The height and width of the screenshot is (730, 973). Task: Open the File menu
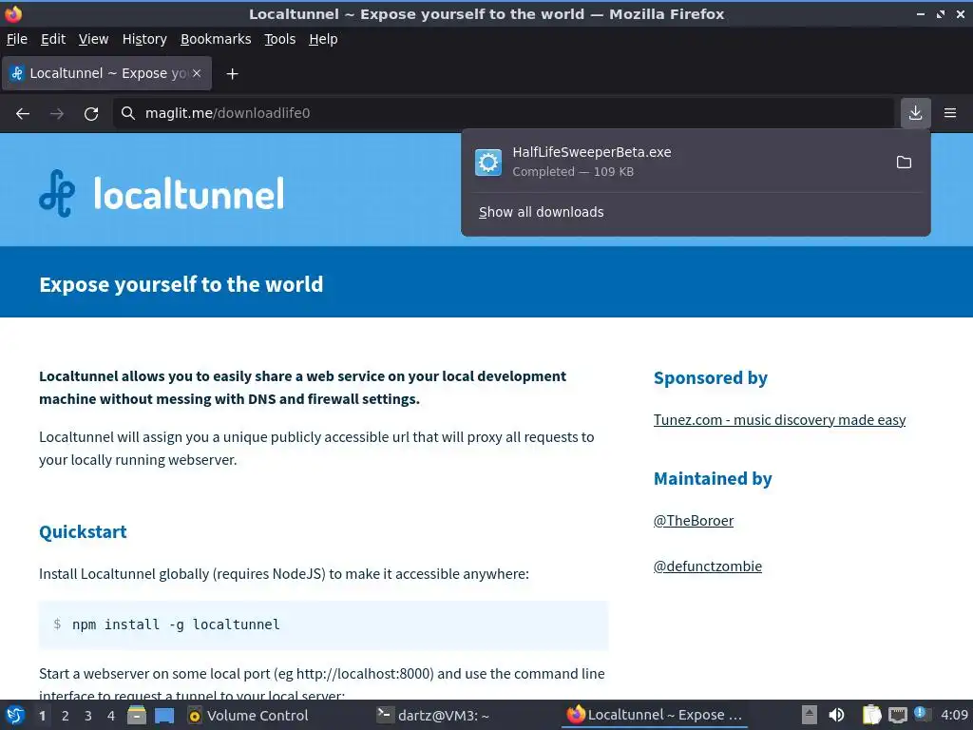coord(17,39)
